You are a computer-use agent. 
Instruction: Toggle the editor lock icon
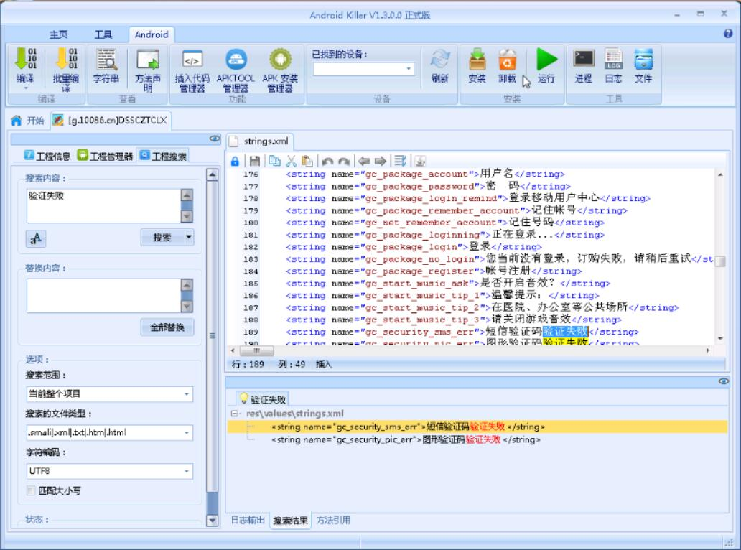click(235, 162)
